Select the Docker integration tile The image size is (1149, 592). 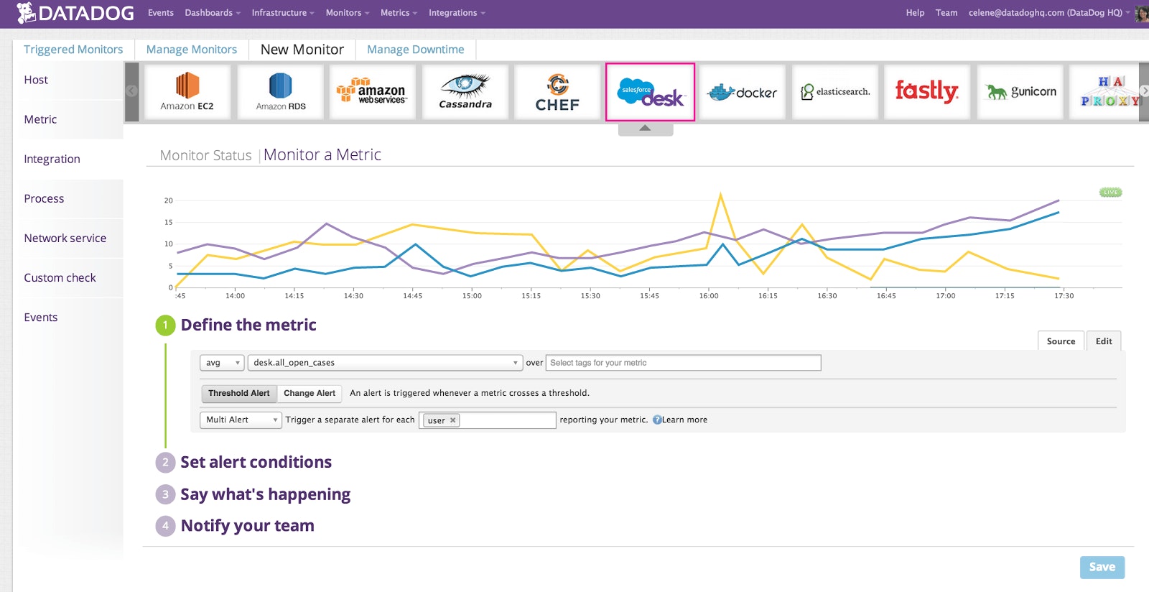click(742, 92)
